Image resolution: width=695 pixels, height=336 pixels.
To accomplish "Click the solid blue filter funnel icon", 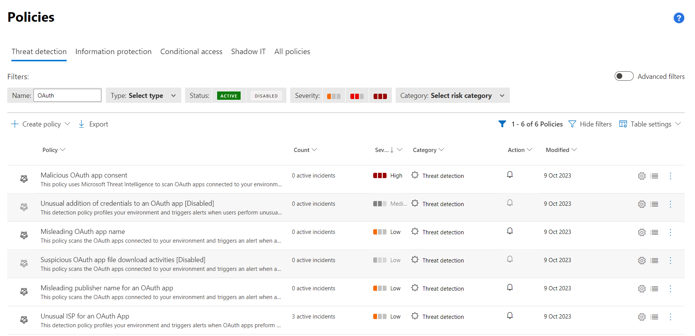I will [x=502, y=124].
